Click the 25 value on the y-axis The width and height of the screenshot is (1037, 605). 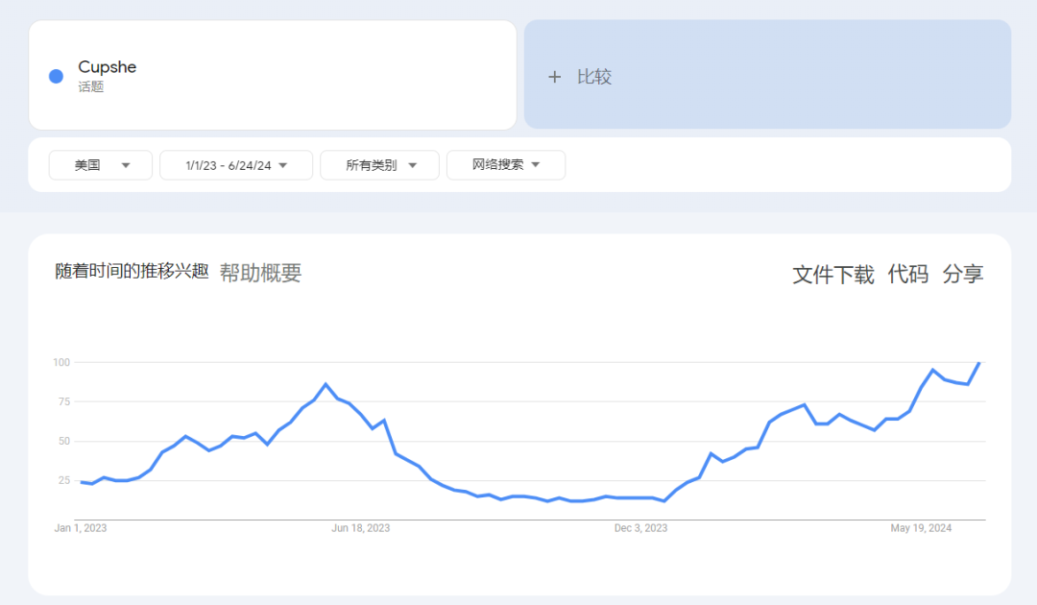tap(64, 480)
